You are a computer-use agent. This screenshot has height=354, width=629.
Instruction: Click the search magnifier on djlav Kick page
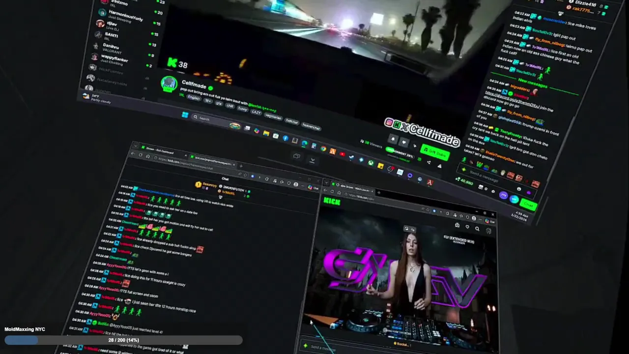[477, 229]
